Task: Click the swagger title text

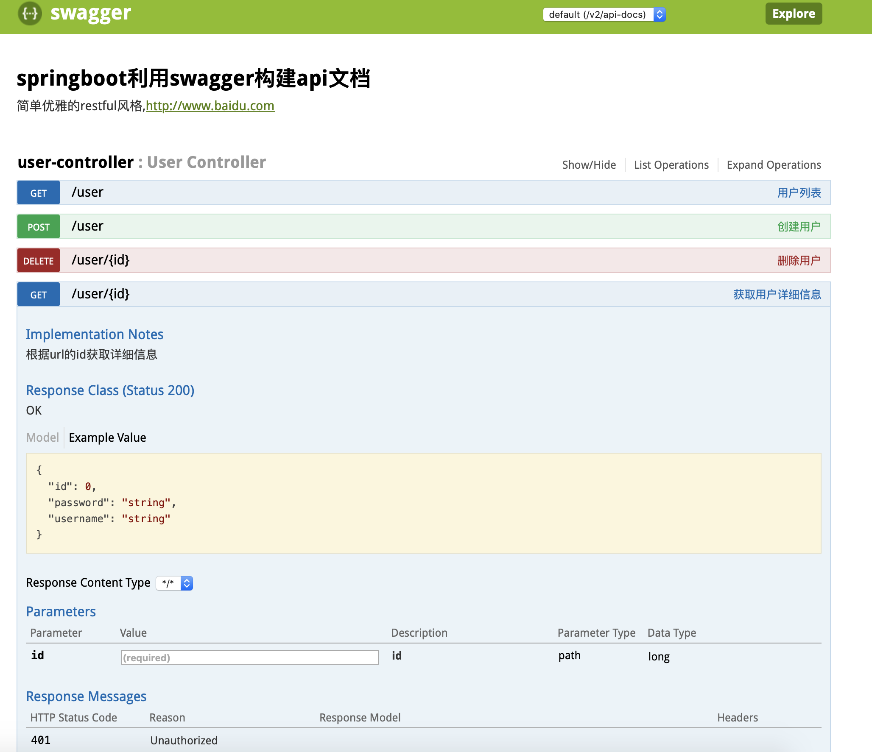Action: coord(91,14)
